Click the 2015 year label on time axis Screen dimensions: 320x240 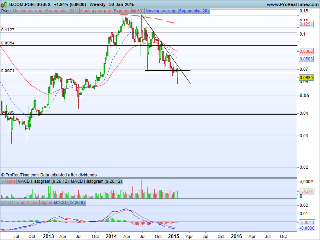[x=174, y=236]
